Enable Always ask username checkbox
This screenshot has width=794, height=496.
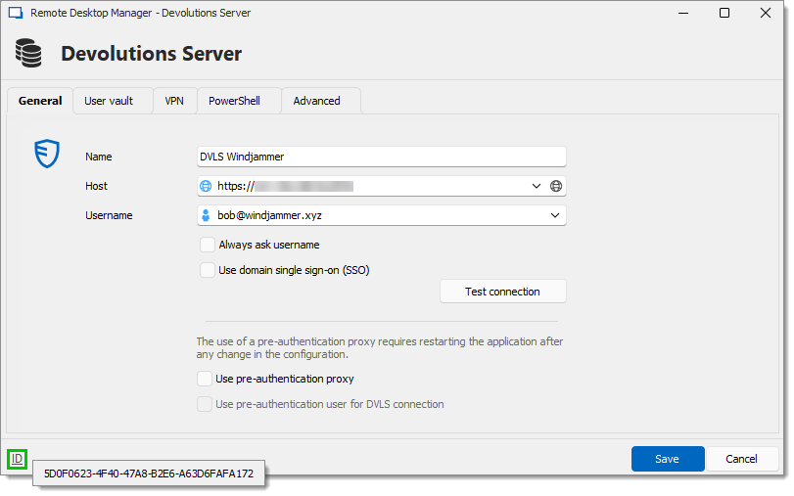(x=208, y=245)
